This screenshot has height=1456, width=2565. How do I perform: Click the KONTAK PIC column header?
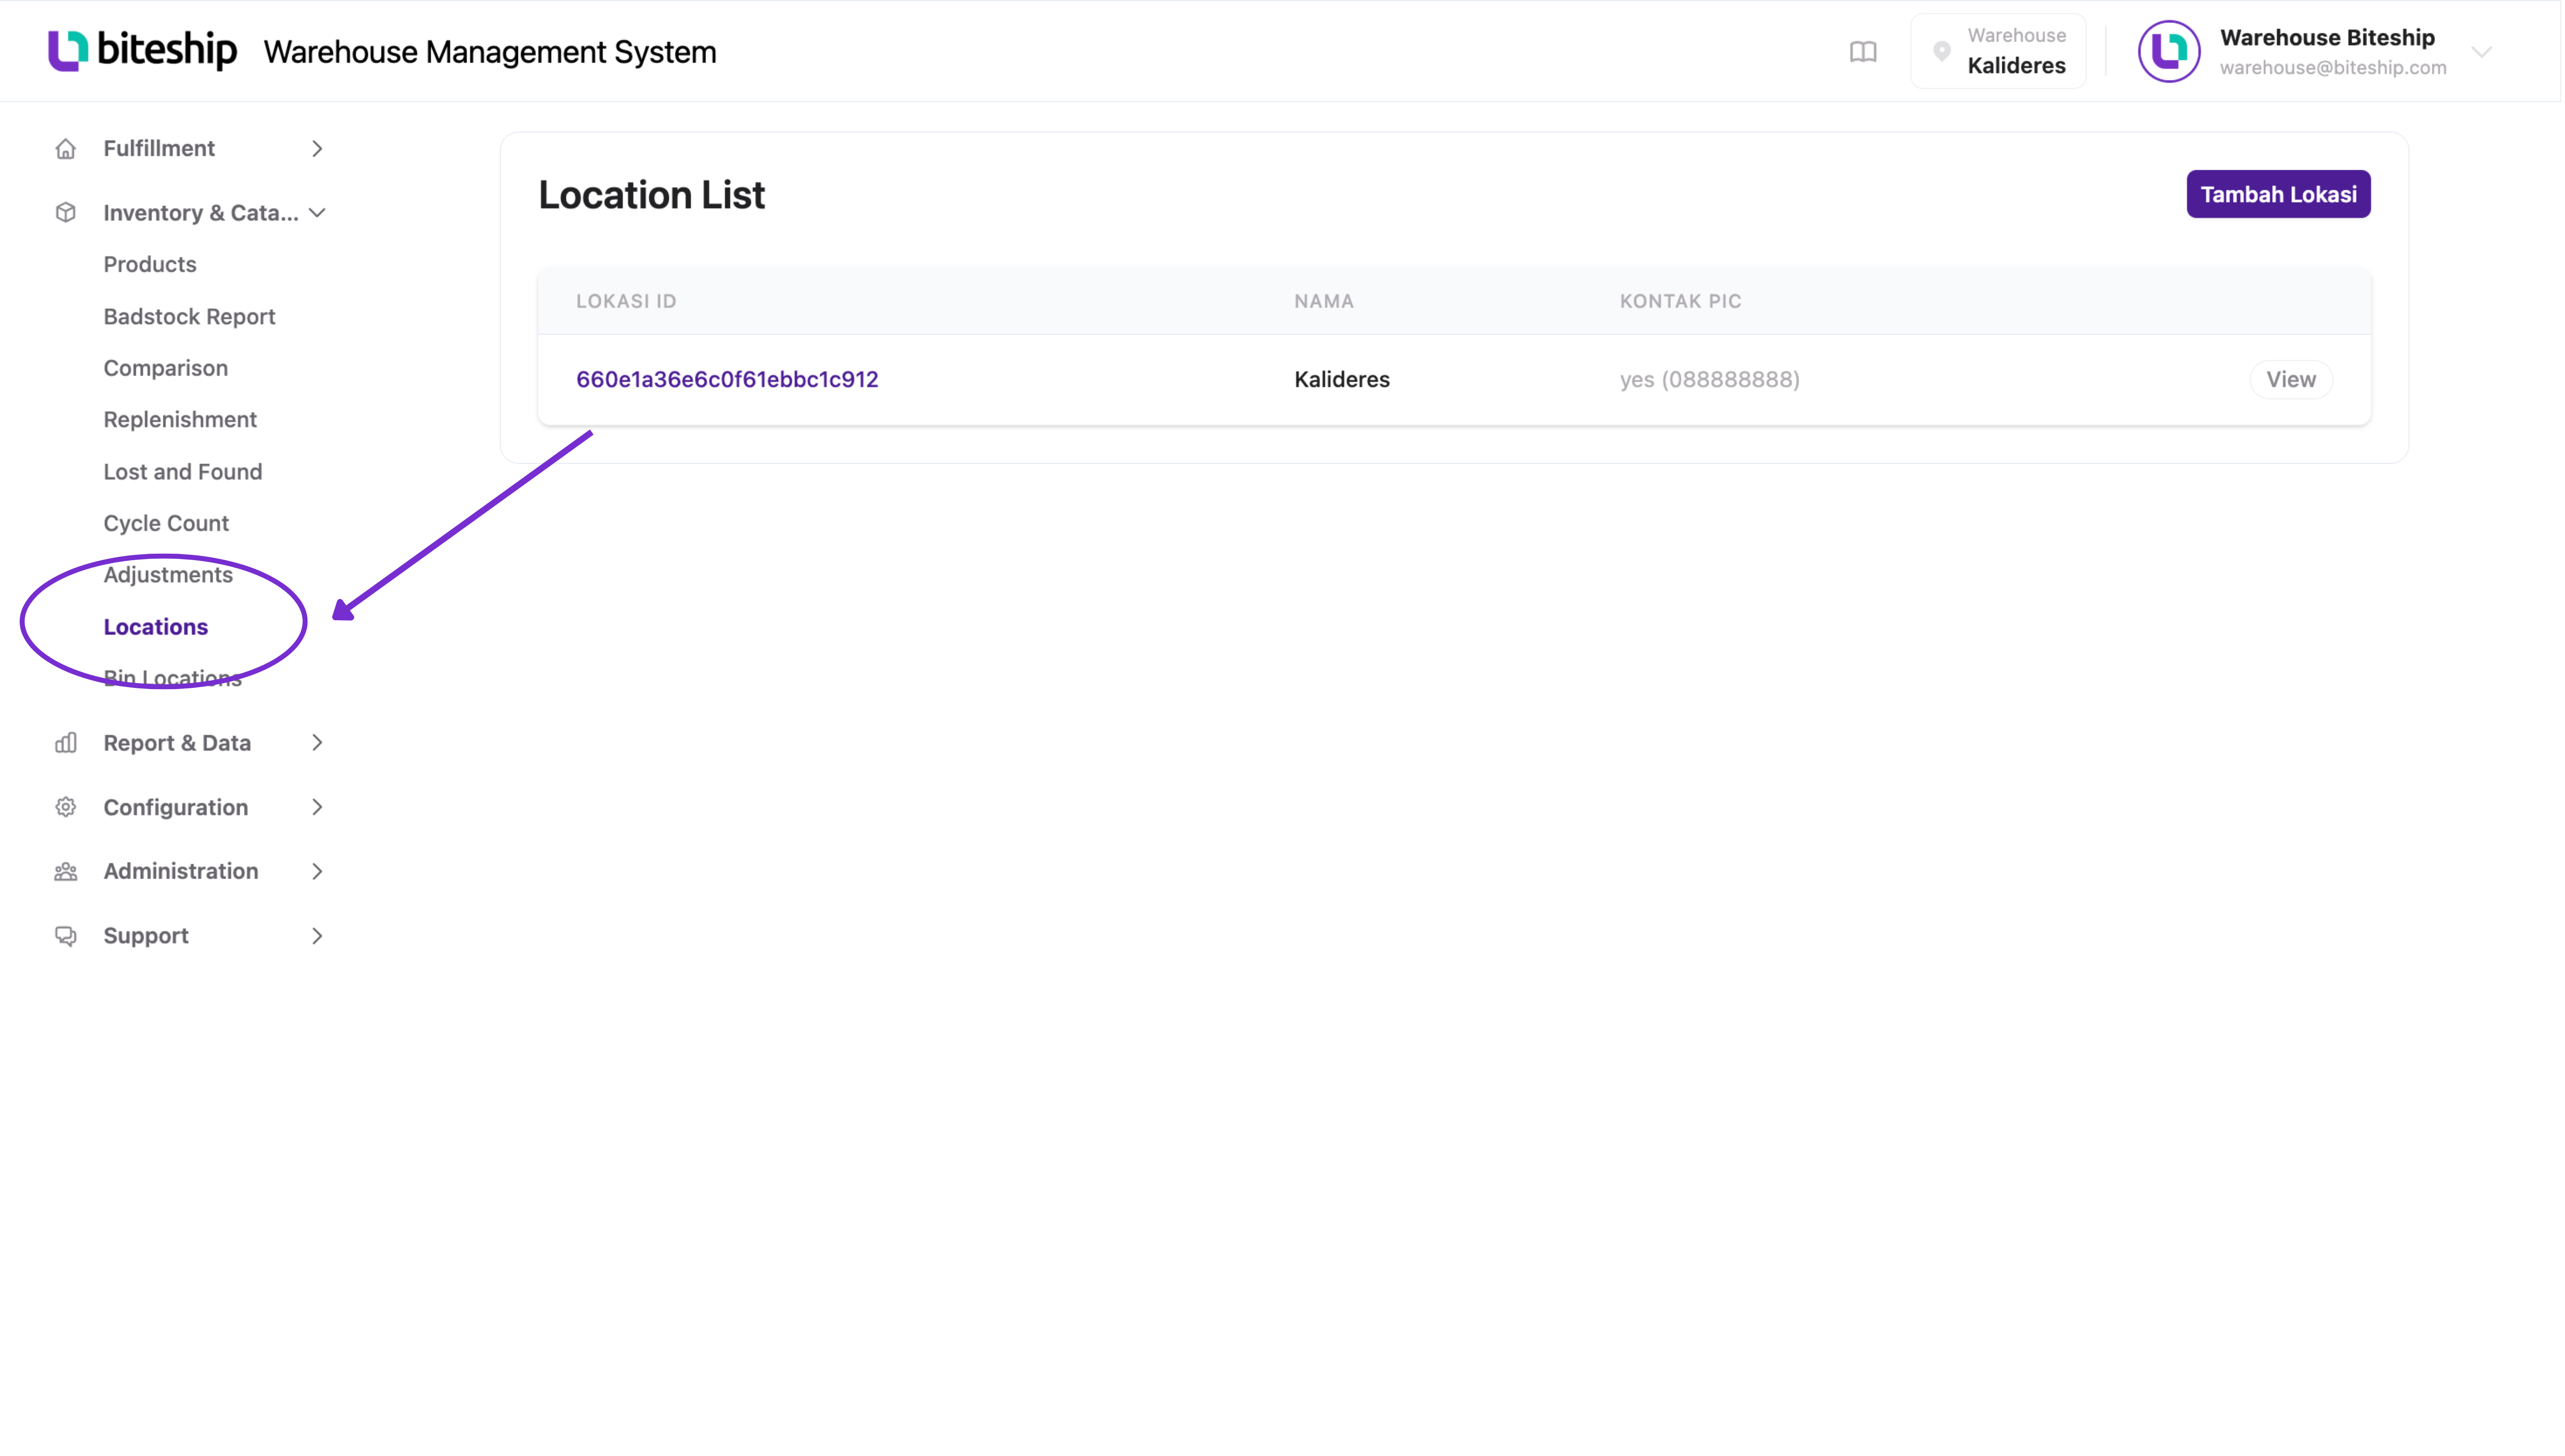click(x=1681, y=301)
